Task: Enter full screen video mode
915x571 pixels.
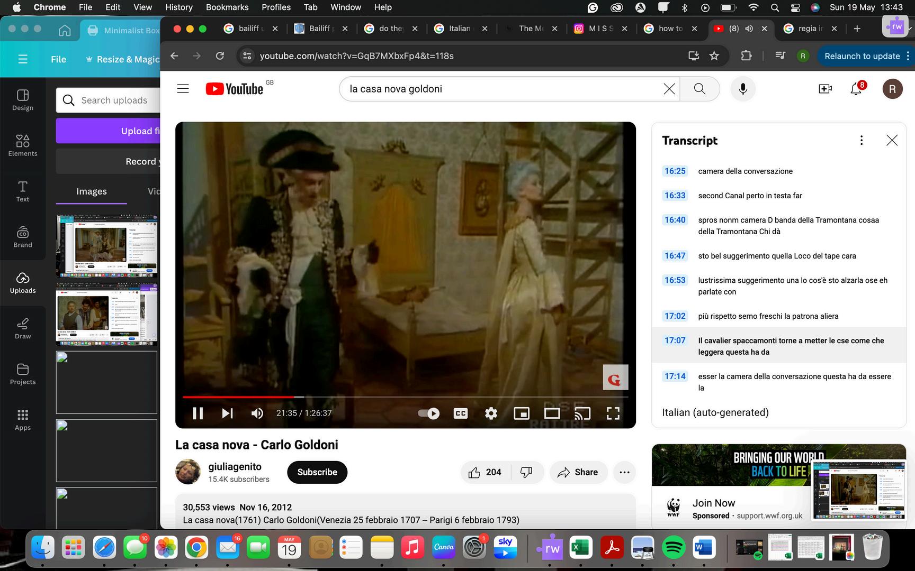Action: tap(613, 413)
